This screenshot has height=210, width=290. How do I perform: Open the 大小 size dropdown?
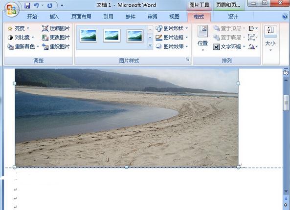(x=270, y=38)
